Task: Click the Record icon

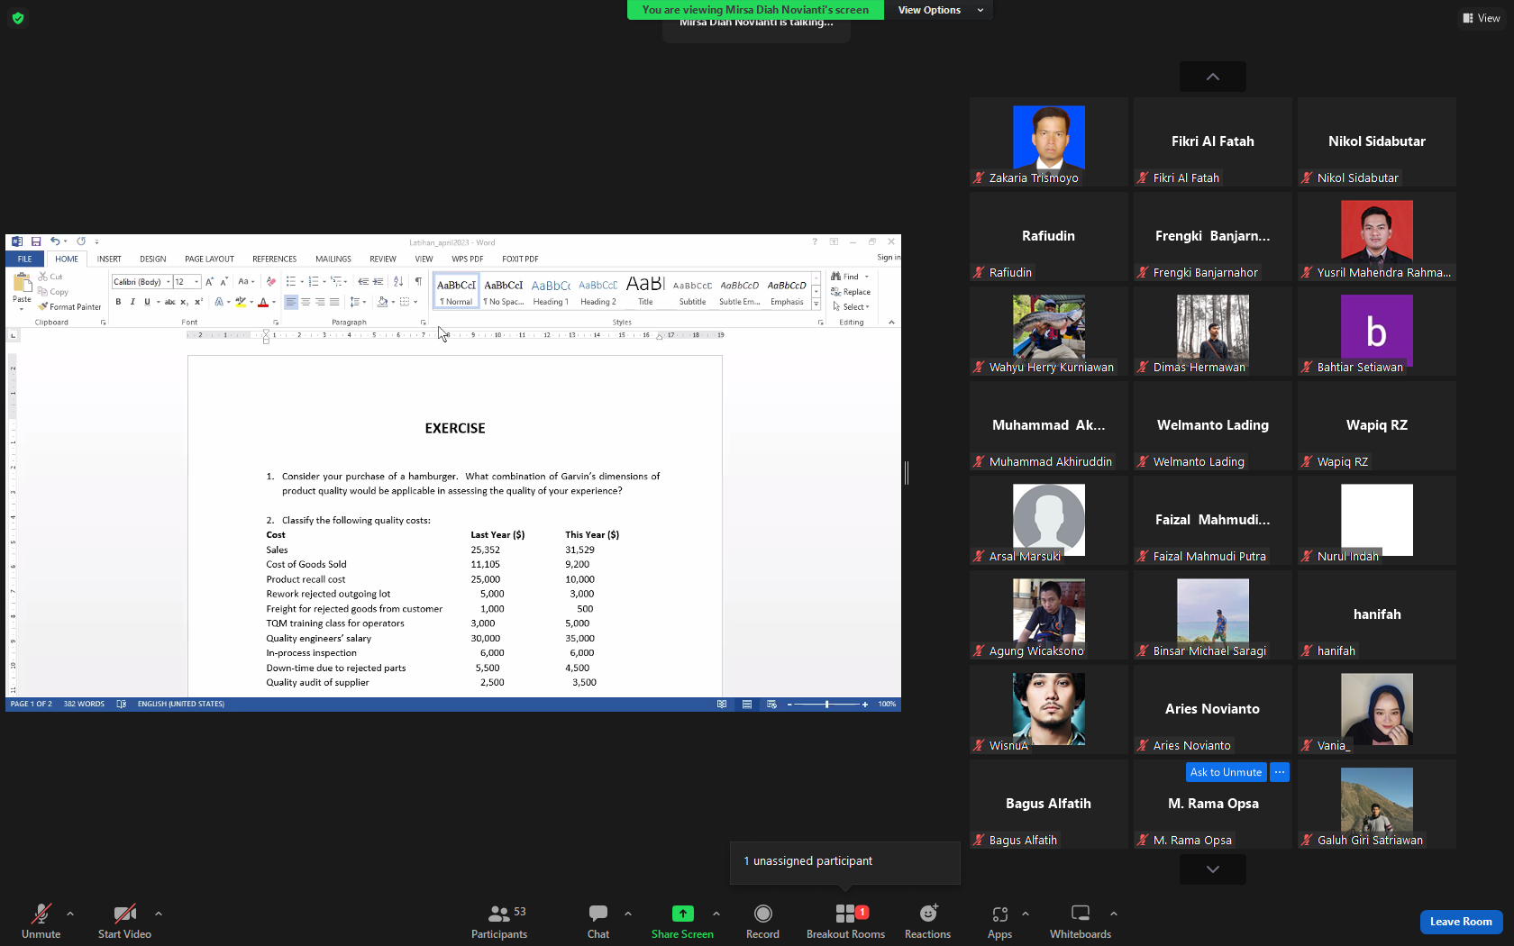Action: point(762,914)
